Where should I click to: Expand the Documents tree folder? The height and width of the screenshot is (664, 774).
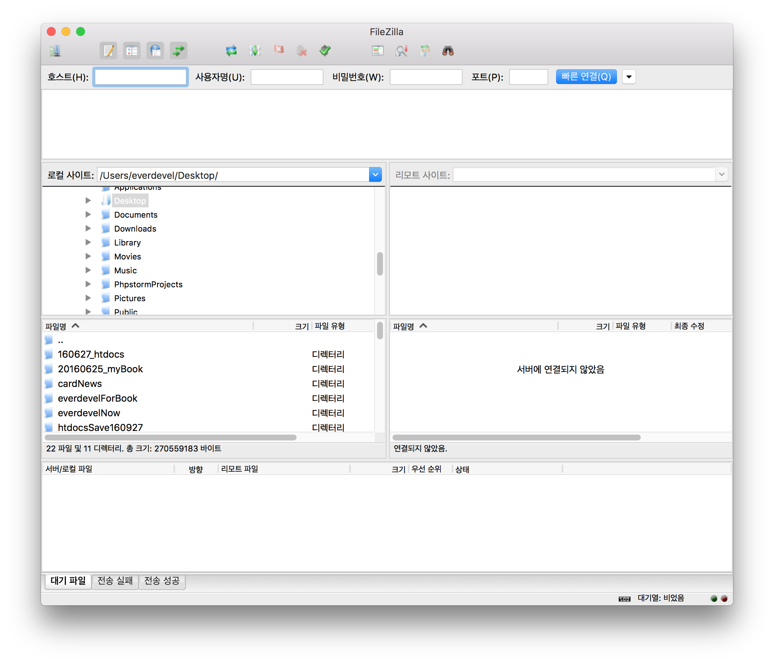(88, 215)
